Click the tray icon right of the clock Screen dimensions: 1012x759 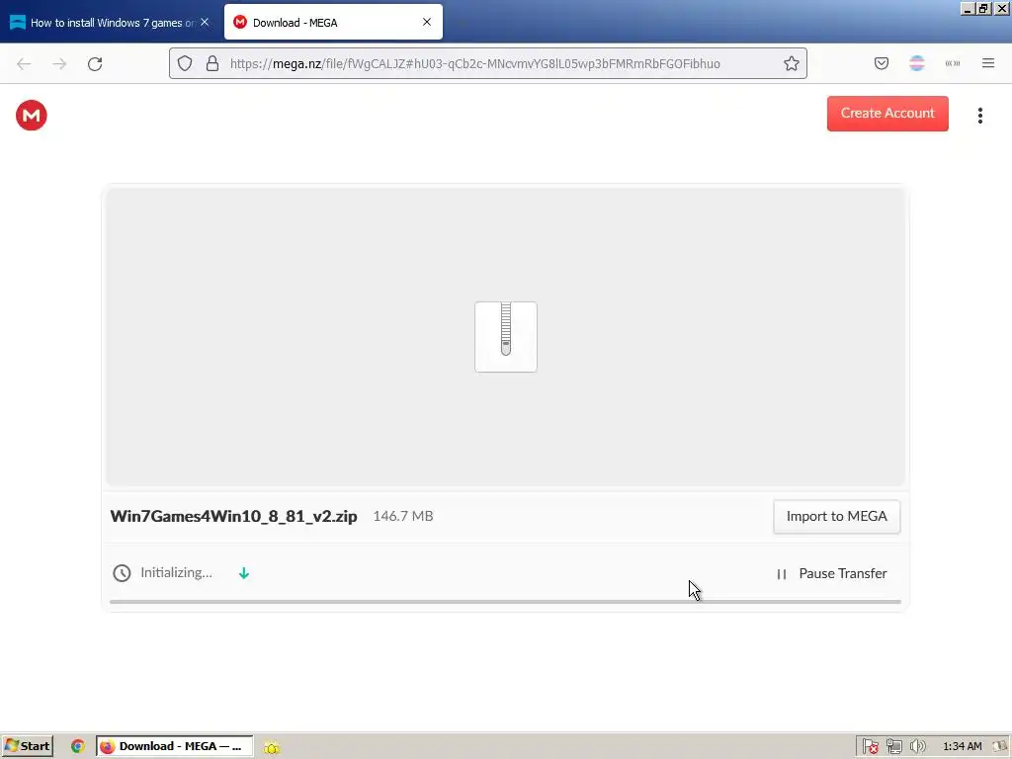point(1002,747)
